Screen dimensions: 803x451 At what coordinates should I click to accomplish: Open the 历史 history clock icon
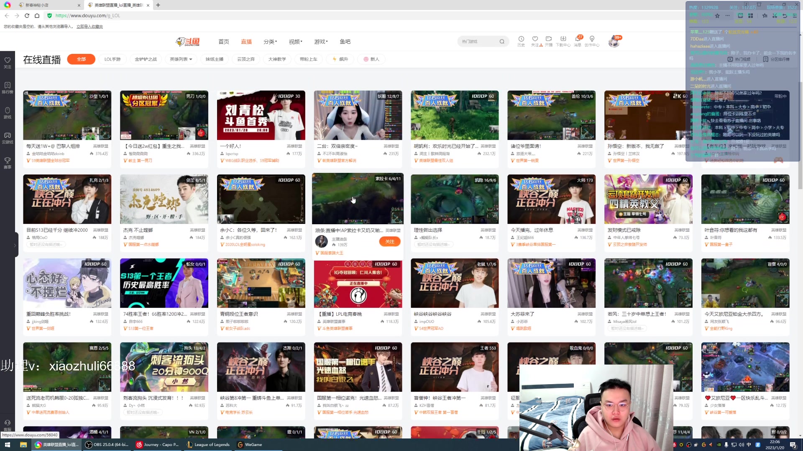pyautogui.click(x=521, y=39)
